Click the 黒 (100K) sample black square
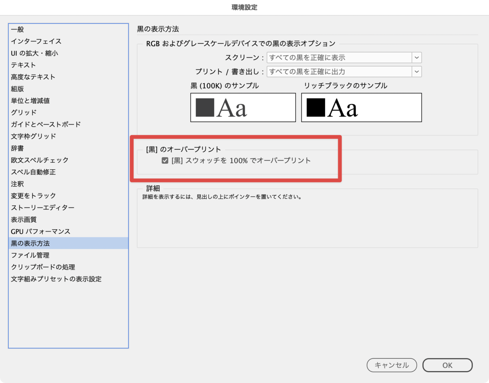Screen dimensions: 489x383 click(205, 108)
